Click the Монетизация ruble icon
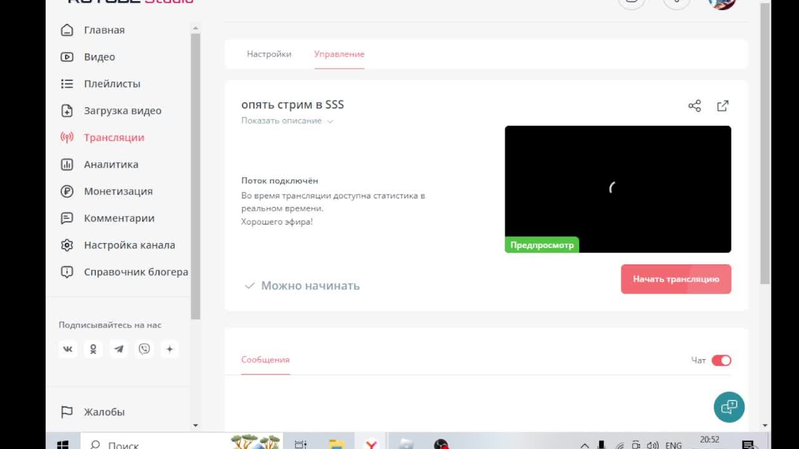 click(67, 191)
